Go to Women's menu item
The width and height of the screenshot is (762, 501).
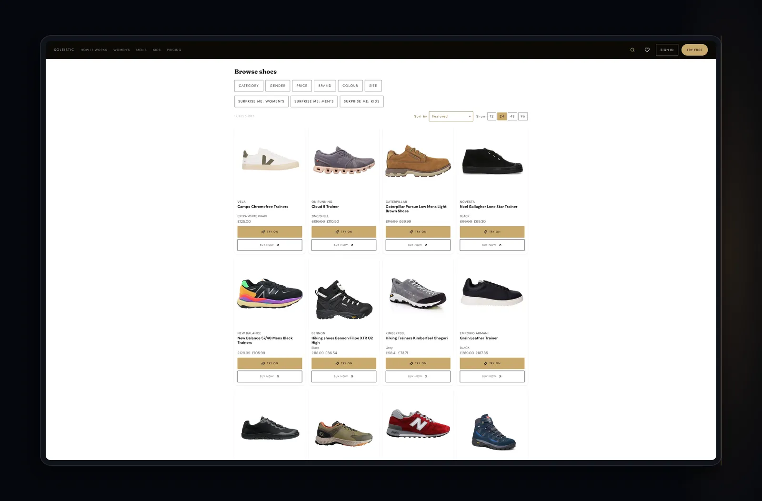point(121,50)
